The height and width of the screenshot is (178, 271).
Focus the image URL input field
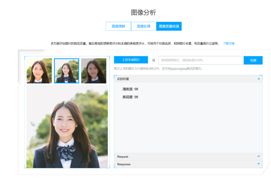point(201,60)
